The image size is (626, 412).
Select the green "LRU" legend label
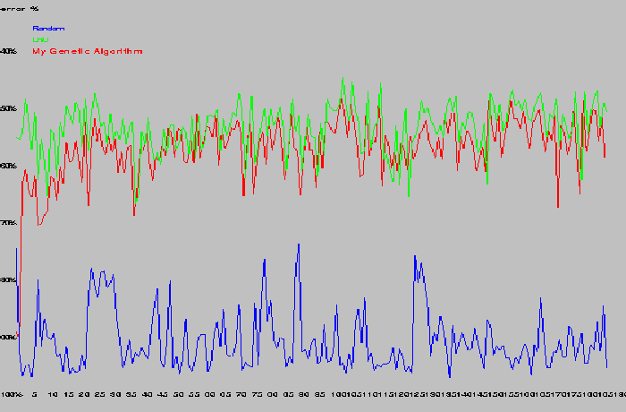click(x=40, y=39)
